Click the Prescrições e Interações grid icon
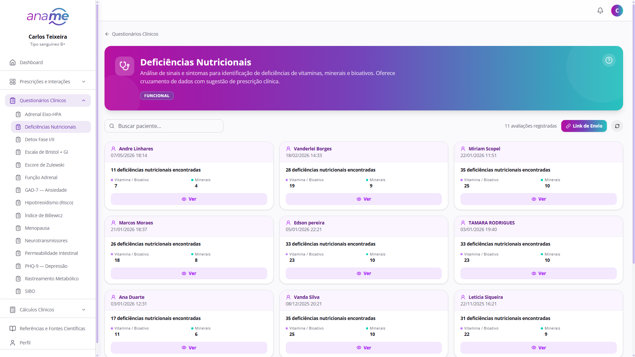This screenshot has width=635, height=357. click(13, 82)
